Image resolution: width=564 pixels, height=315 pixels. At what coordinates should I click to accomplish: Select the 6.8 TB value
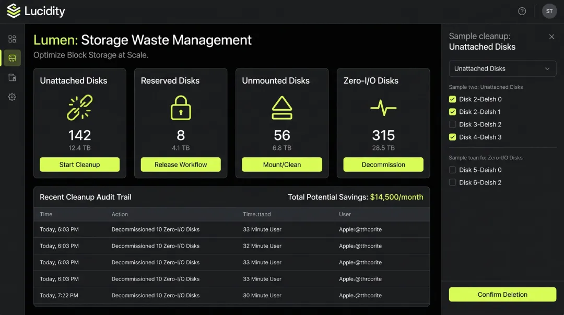pos(282,148)
